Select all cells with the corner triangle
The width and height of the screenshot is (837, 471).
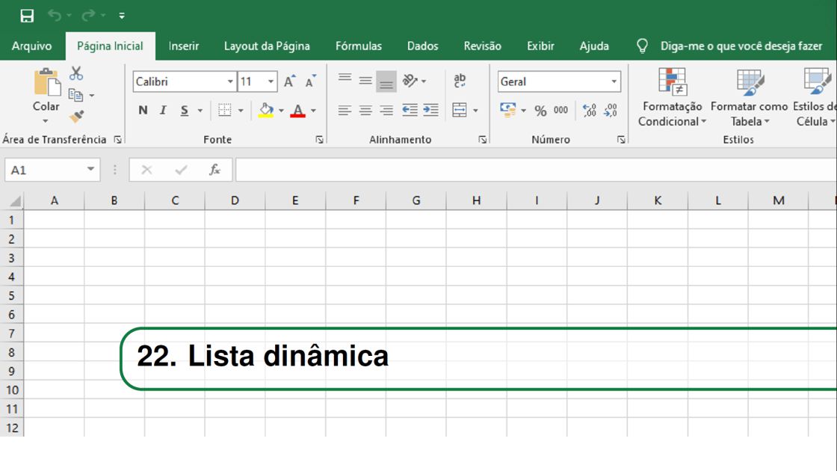click(x=14, y=201)
